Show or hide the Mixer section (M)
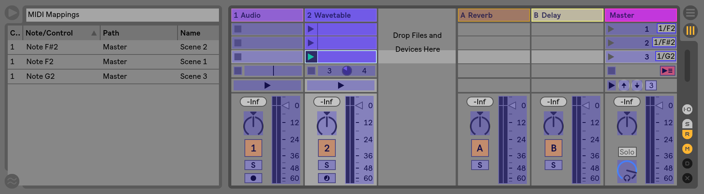Screen dimensions: 704x194 click(x=687, y=149)
